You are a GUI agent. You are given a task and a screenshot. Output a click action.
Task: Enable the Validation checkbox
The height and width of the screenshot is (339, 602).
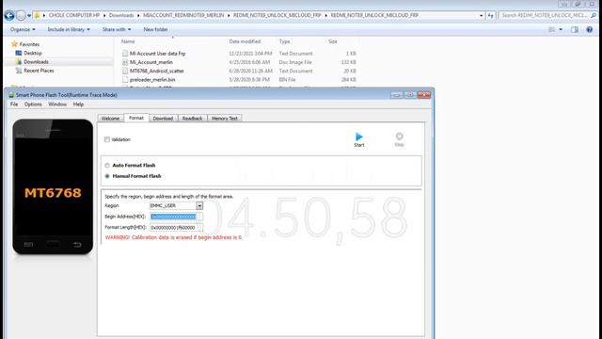[107, 139]
